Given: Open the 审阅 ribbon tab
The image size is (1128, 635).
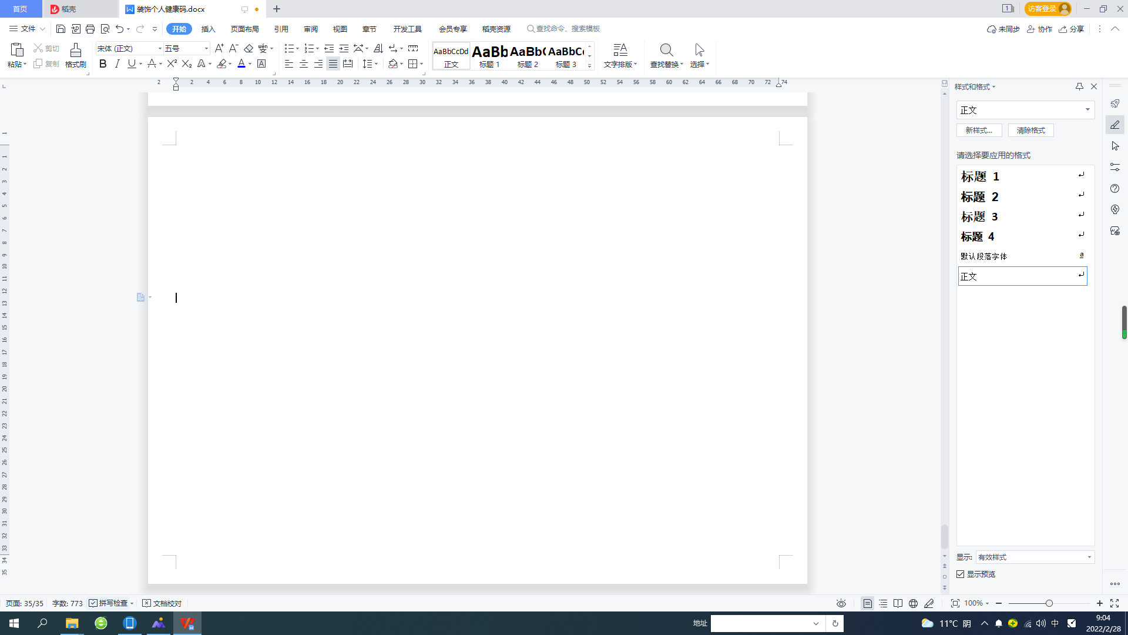Looking at the screenshot, I should click(311, 29).
